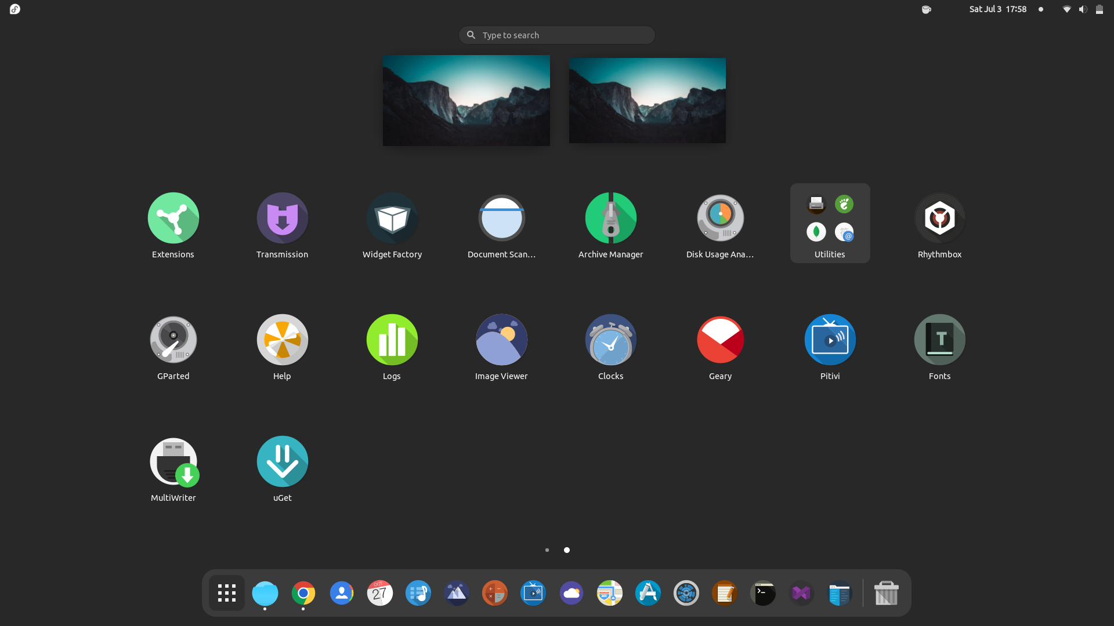This screenshot has height=626, width=1114.
Task: Open Contacts from the dock
Action: tap(342, 593)
